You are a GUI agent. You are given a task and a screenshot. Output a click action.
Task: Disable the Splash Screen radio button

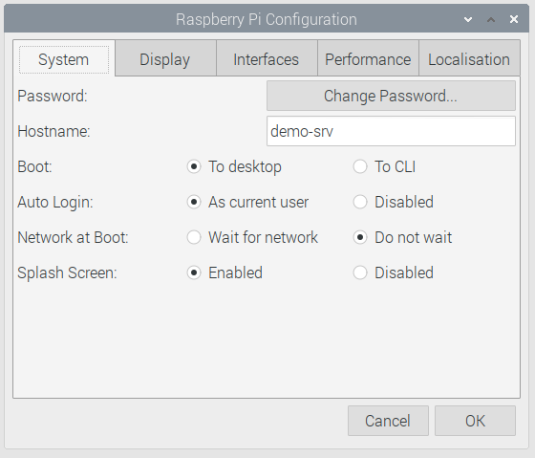coord(360,273)
